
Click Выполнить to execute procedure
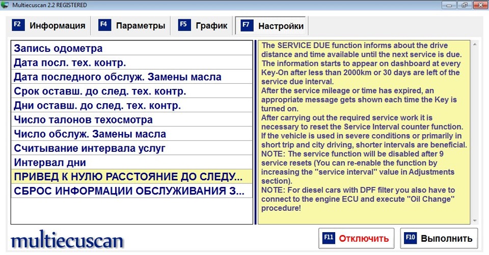pyautogui.click(x=439, y=238)
